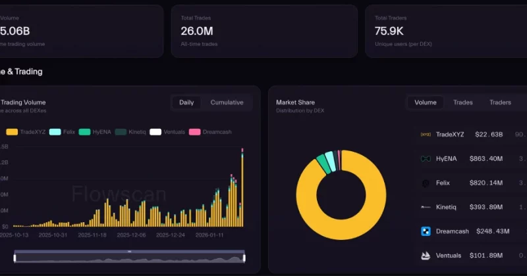Click the 26.0M Total Trades figure
This screenshot has height=276, width=527.
(x=196, y=31)
